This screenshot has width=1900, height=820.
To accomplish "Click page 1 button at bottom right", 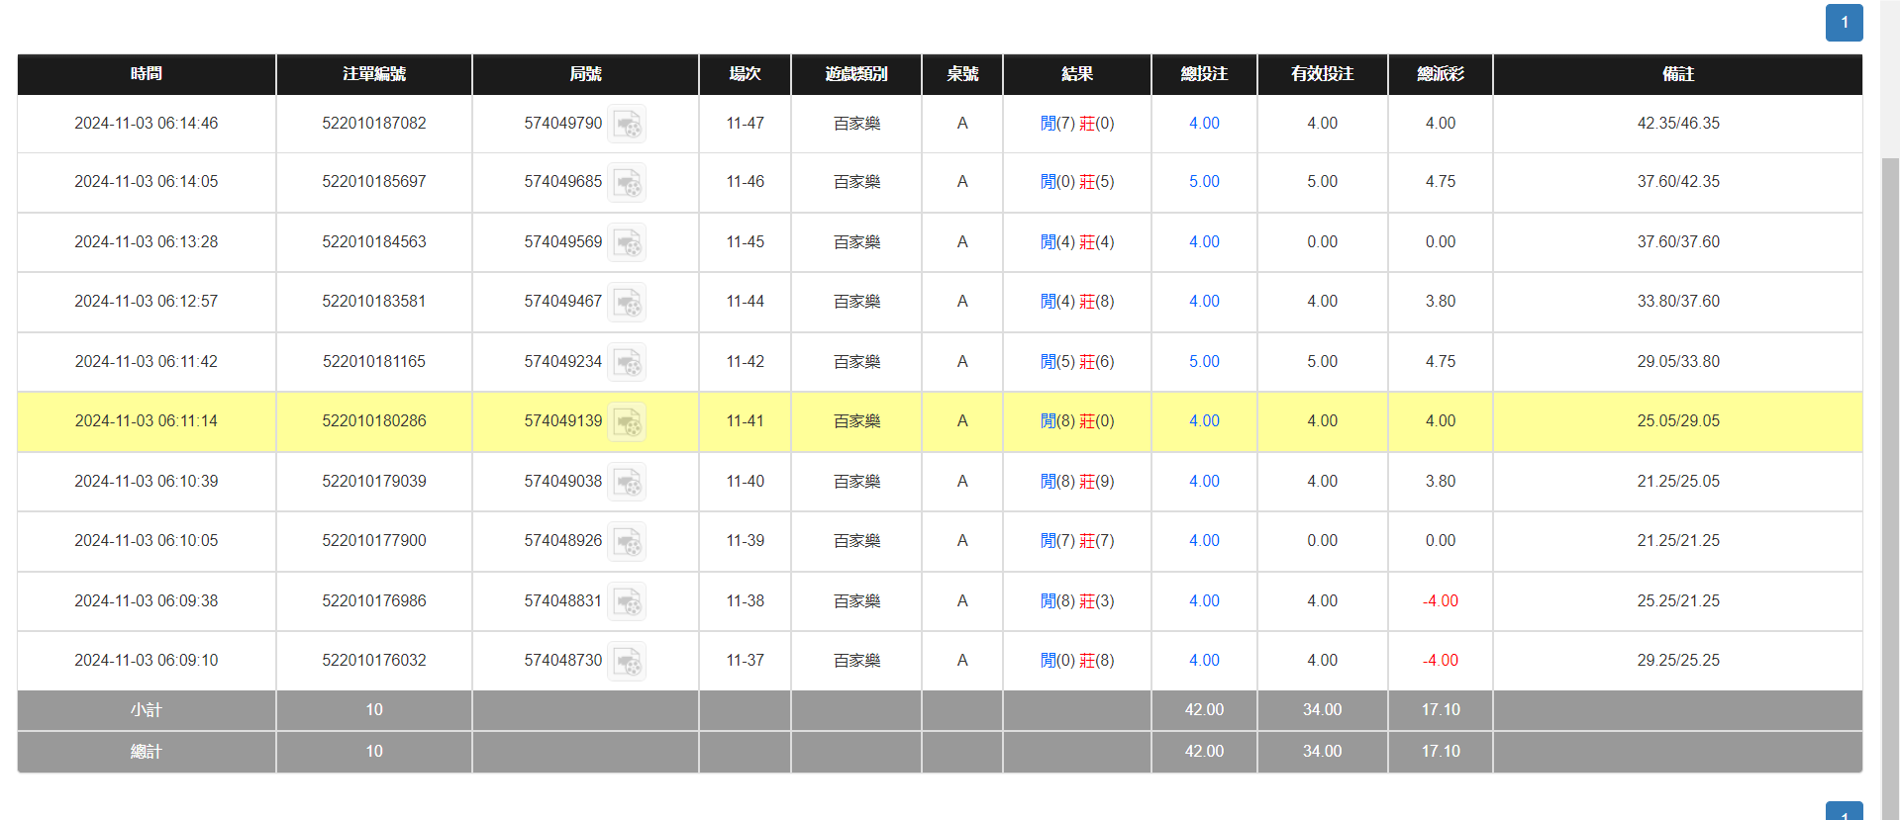I will coord(1844,811).
